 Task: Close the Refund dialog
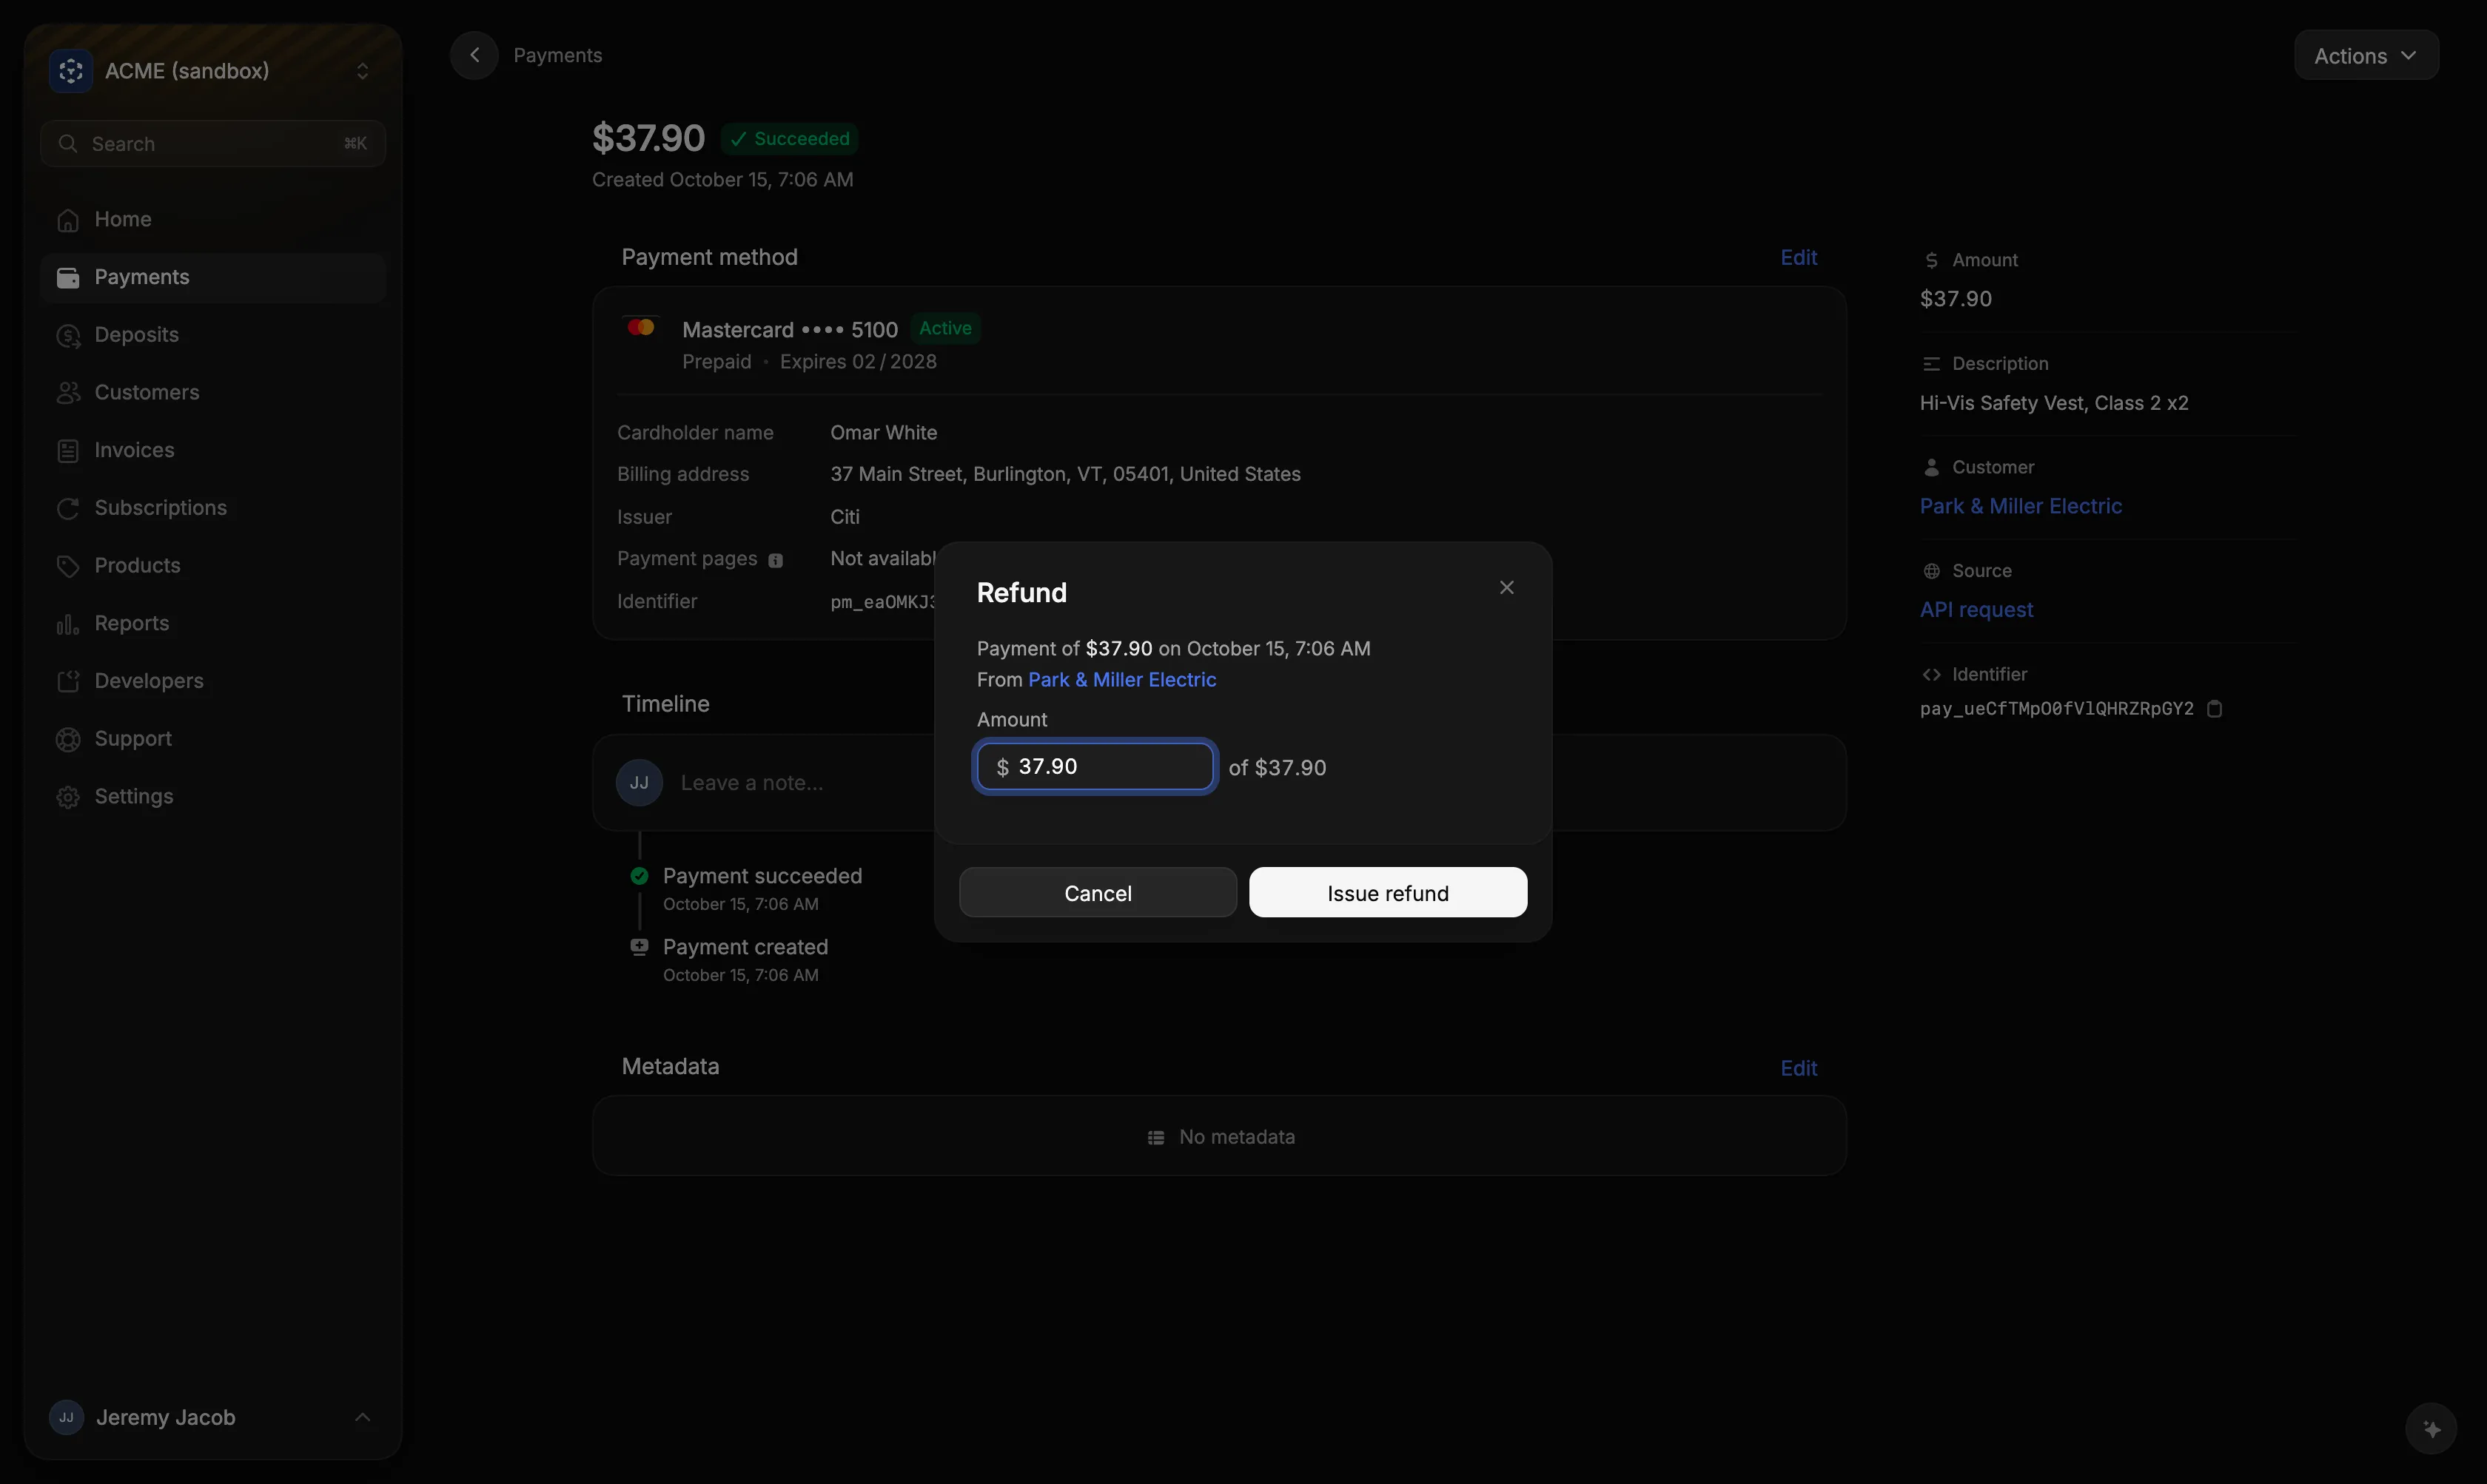coord(1506,587)
